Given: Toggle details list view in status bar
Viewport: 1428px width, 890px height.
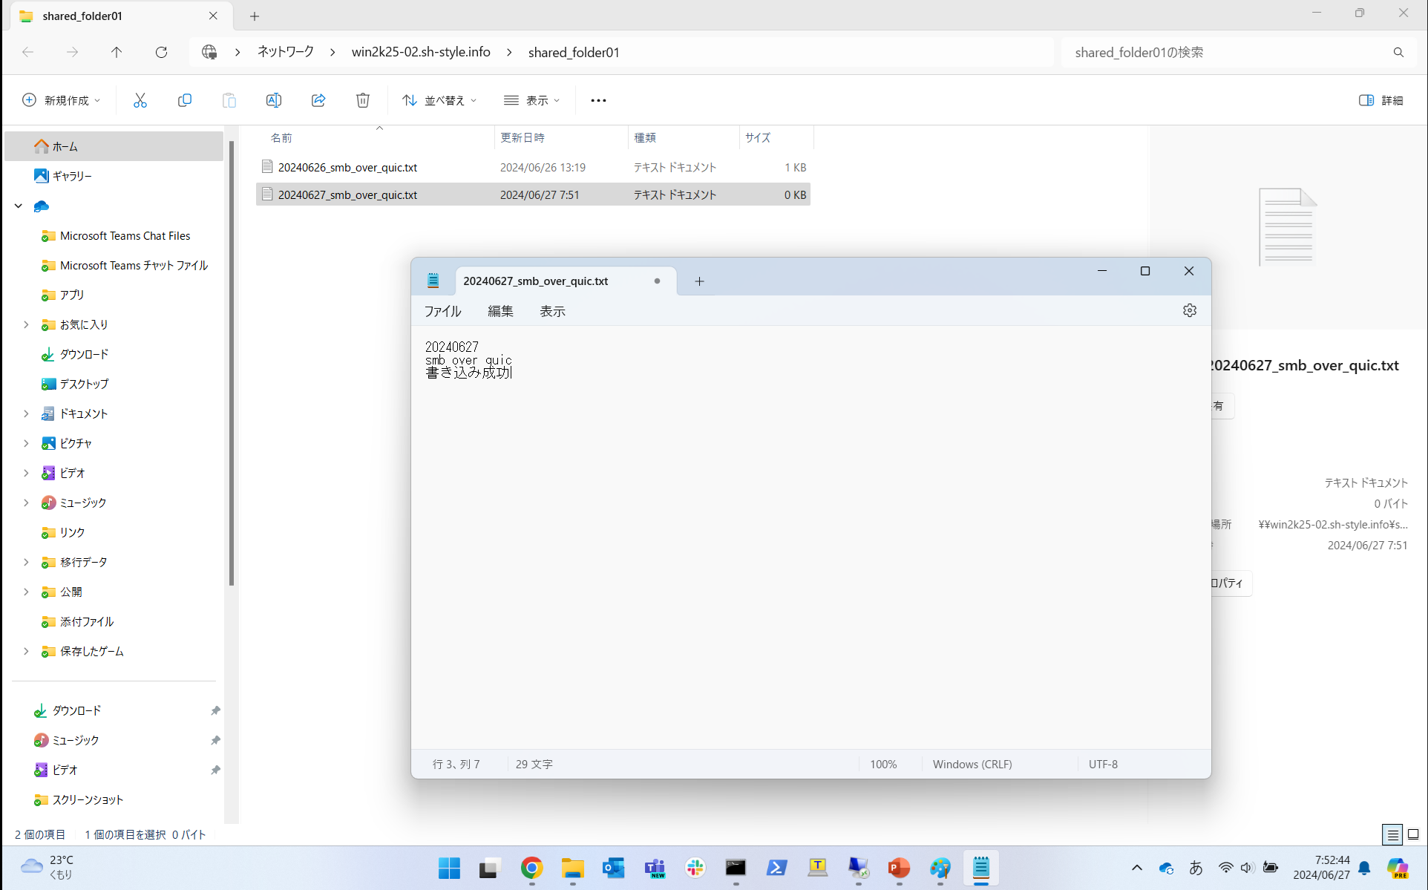Looking at the screenshot, I should [x=1392, y=834].
